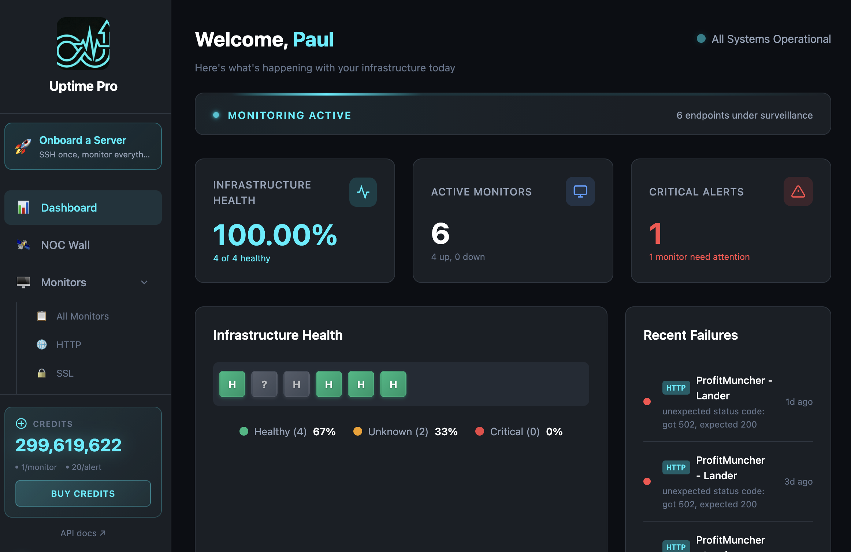
Task: Click the 20/alert credit rate text
Action: [x=86, y=467]
